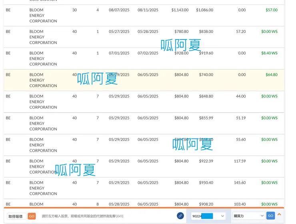
Task: Select the $848.80 cost cell
Action: point(206,96)
